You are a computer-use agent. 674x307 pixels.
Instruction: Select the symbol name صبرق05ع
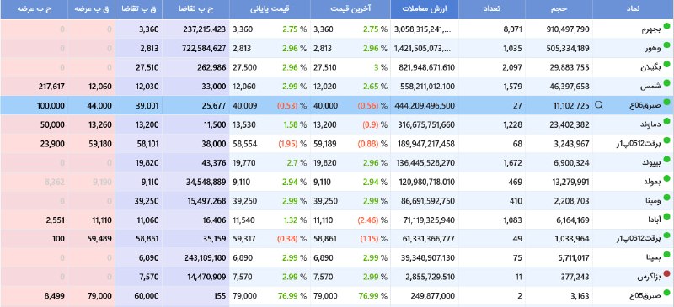(646, 296)
